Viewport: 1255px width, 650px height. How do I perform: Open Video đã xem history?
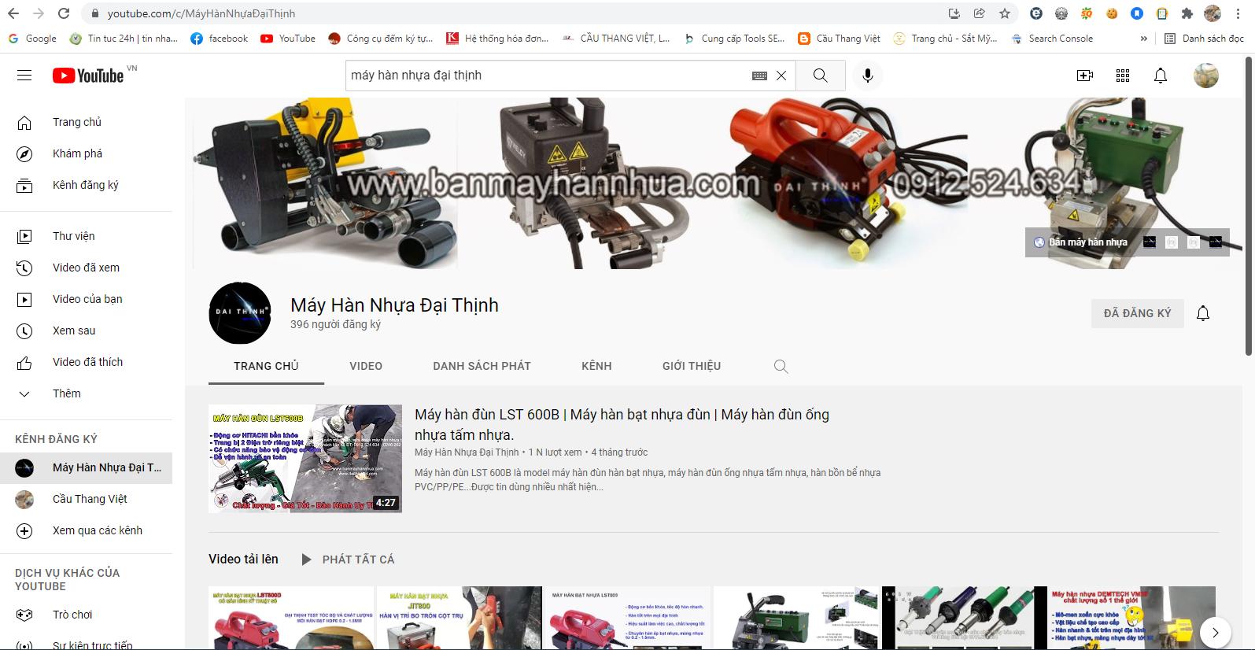point(87,268)
